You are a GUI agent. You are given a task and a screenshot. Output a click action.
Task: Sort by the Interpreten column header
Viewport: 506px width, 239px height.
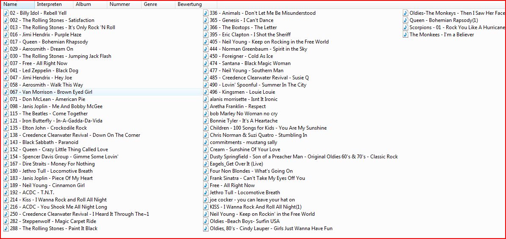(54, 5)
